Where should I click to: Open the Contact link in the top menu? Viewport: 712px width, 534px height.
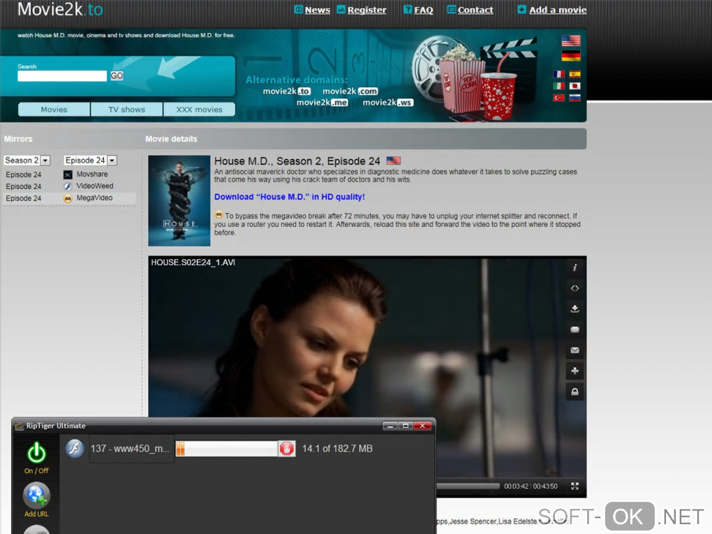(475, 10)
